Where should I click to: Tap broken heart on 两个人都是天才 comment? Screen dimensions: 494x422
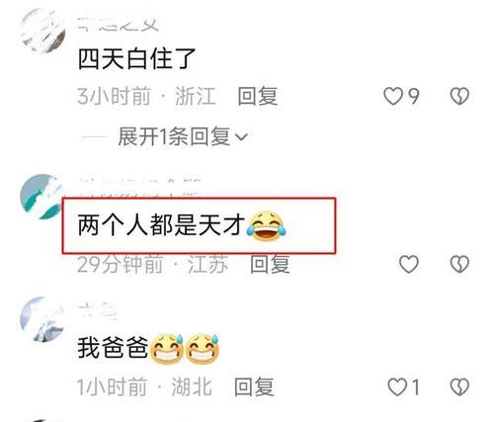tap(459, 264)
